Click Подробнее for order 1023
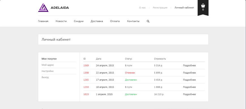Image resolution: width=246 pixels, height=109 pixels. coord(189,94)
